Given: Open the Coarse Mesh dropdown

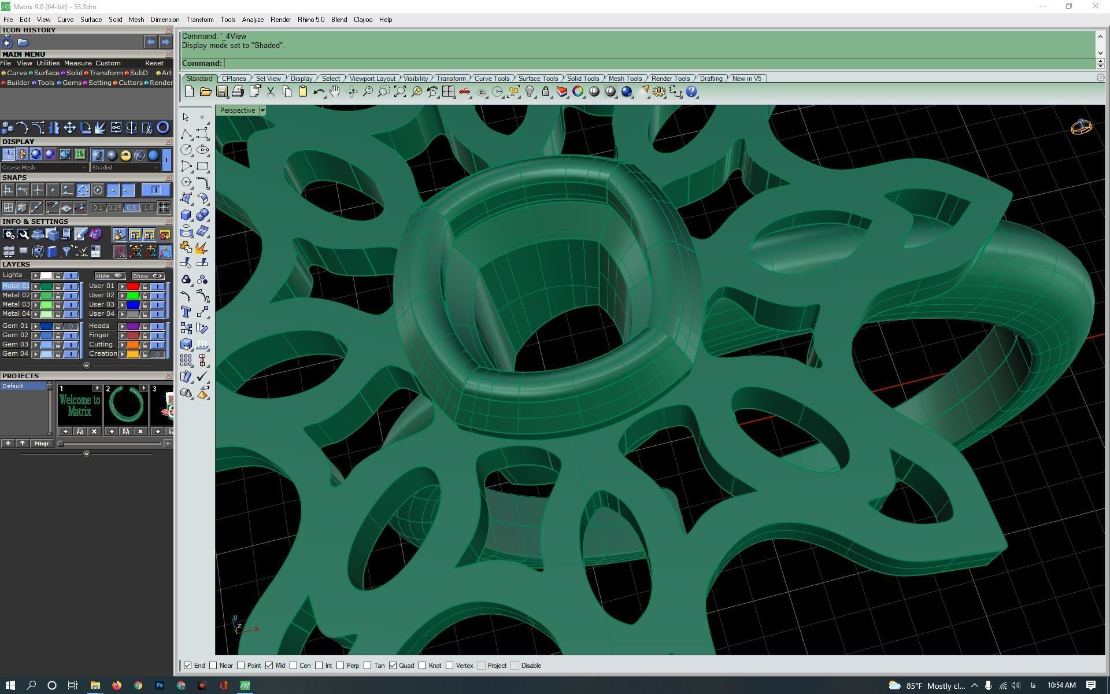Looking at the screenshot, I should coord(45,168).
